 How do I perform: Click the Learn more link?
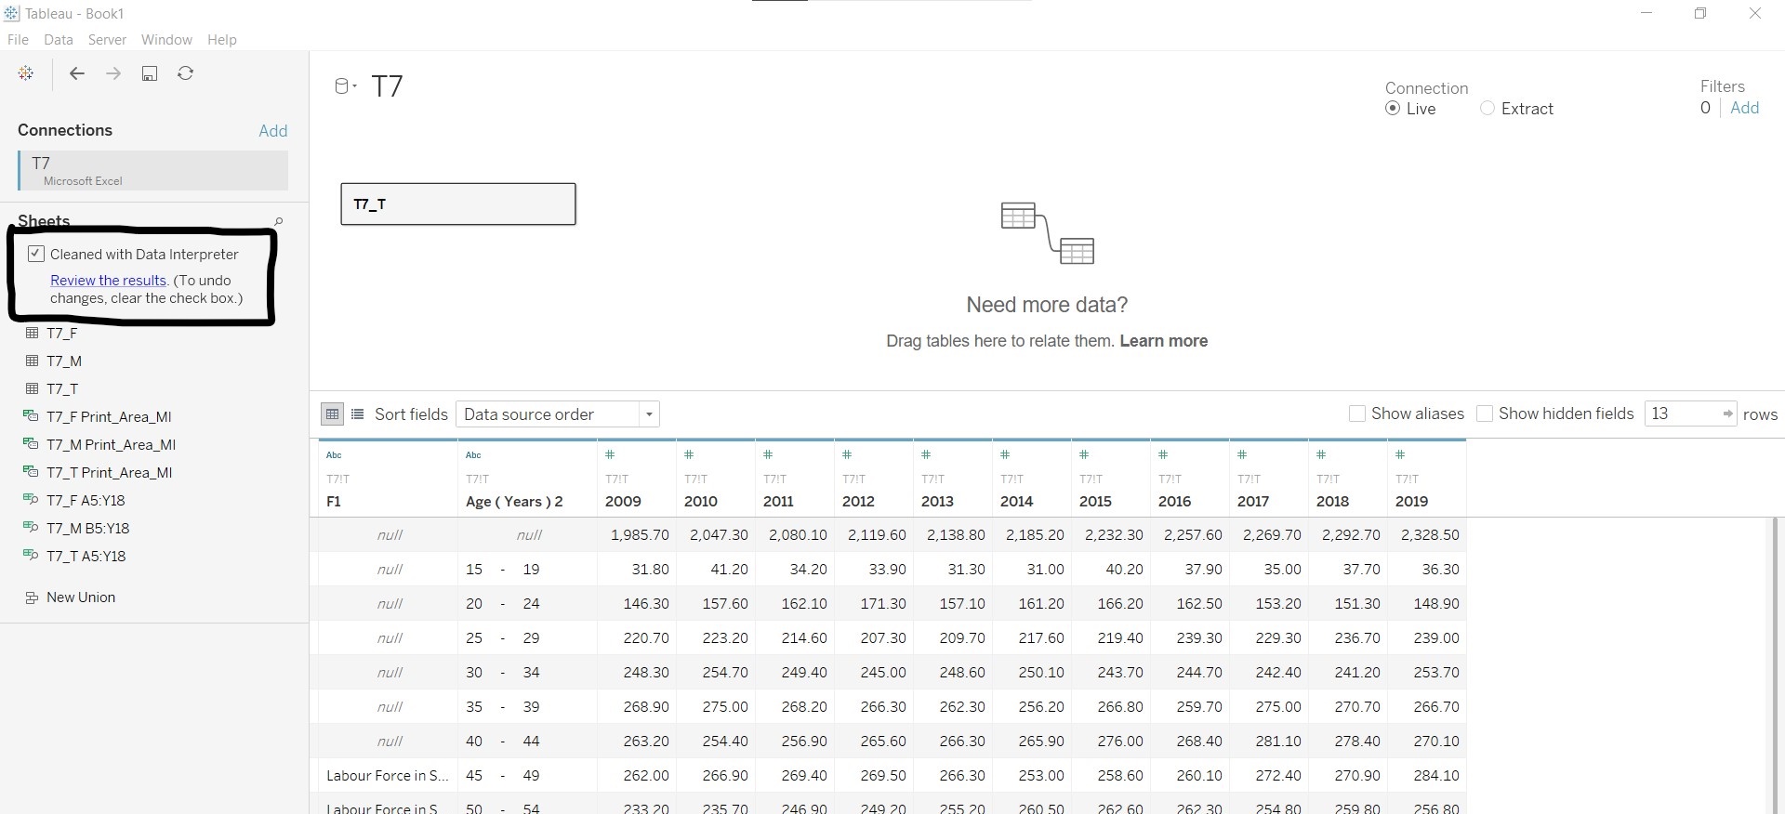click(x=1164, y=341)
